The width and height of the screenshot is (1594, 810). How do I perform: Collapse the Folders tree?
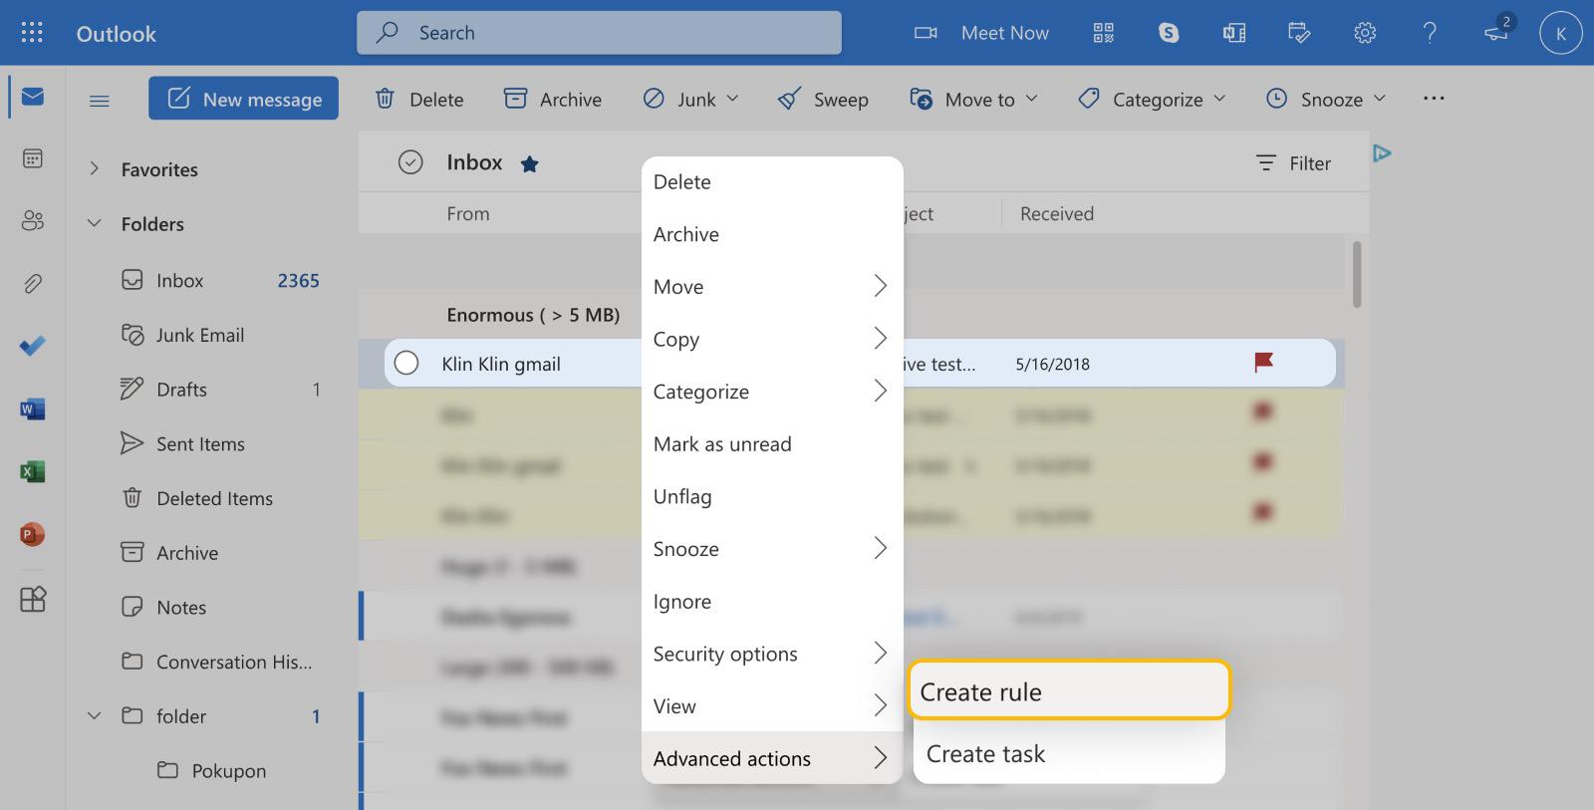pos(94,224)
